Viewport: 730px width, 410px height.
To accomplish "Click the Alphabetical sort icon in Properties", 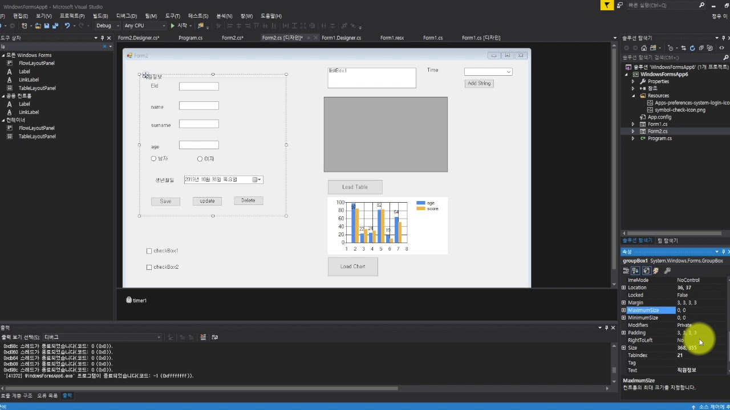I will point(635,270).
